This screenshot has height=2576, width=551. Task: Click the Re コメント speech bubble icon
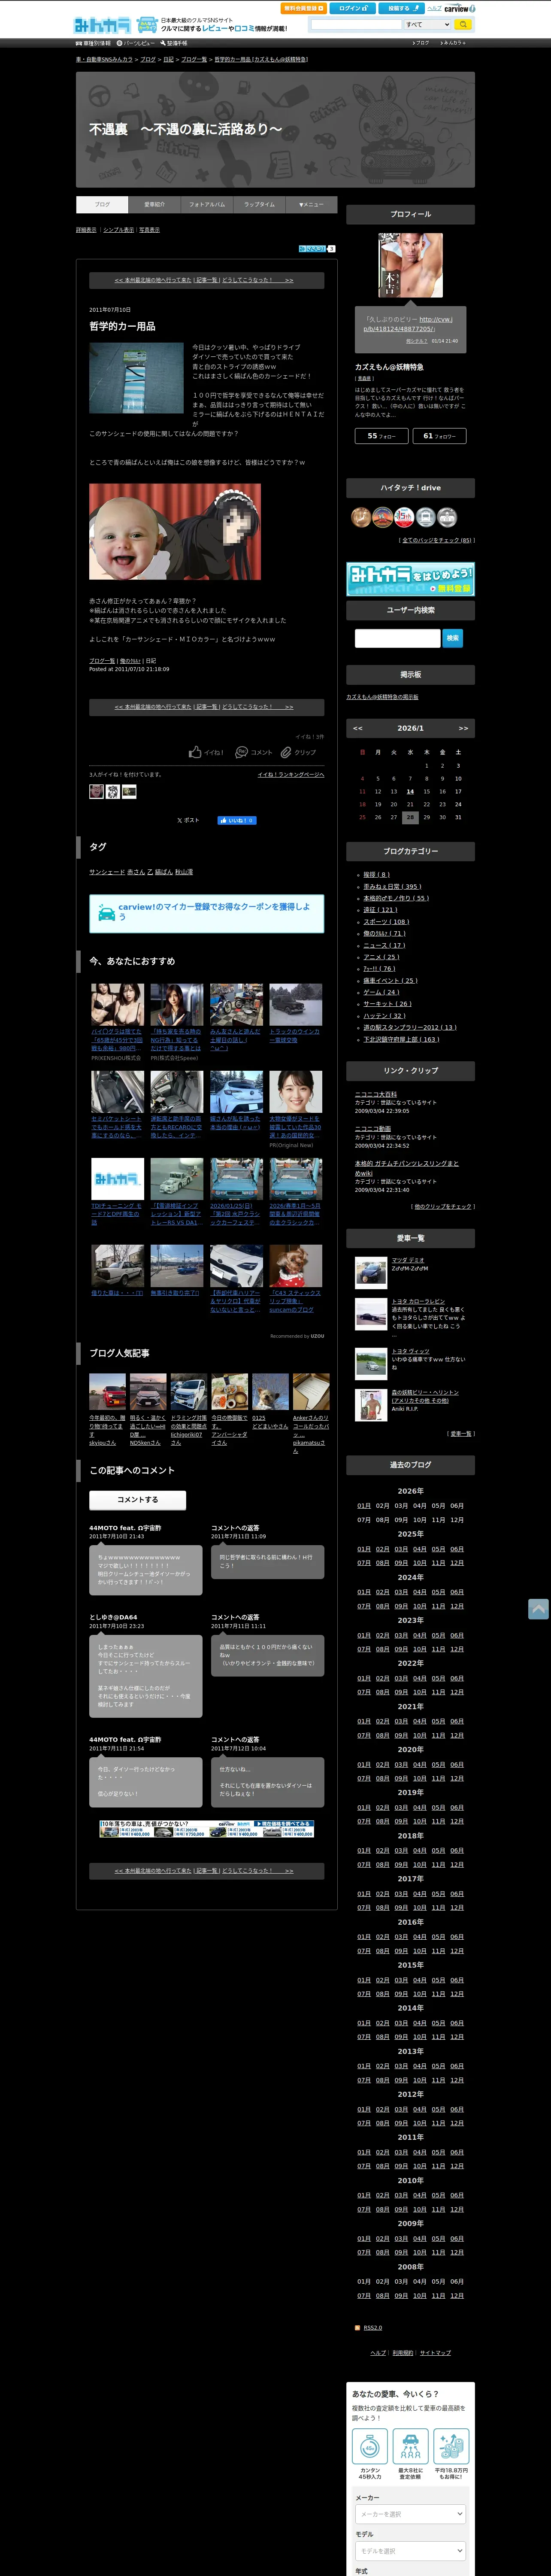pos(241,752)
